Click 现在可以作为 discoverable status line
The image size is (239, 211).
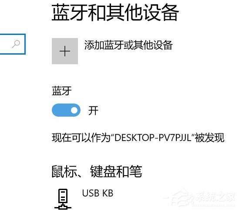pyautogui.click(x=138, y=138)
